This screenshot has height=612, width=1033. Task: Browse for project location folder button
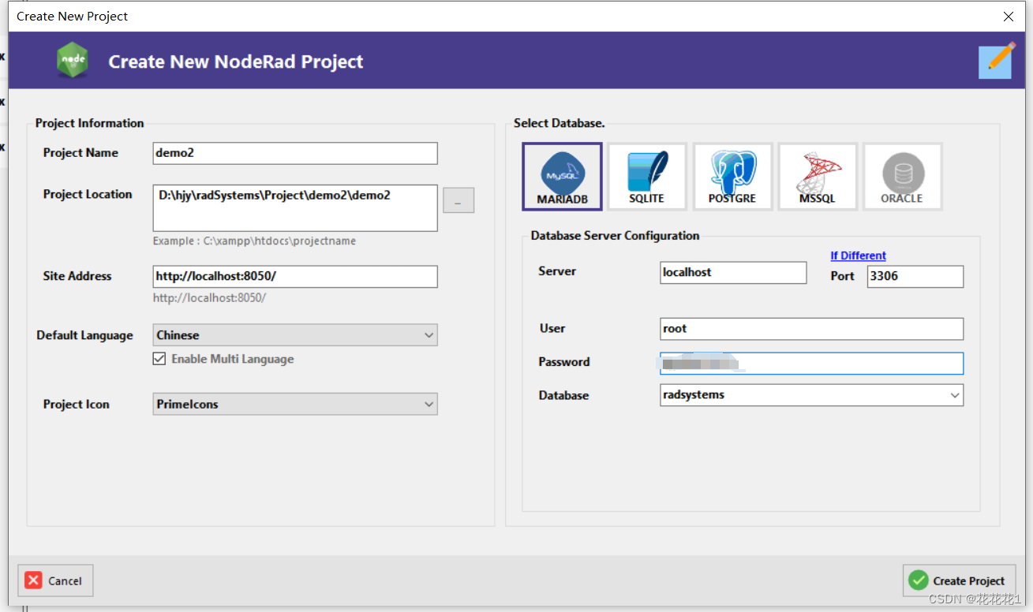coord(458,200)
